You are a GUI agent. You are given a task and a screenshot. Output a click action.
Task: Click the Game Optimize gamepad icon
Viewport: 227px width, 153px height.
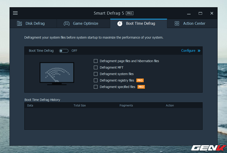pyautogui.click(x=67, y=23)
